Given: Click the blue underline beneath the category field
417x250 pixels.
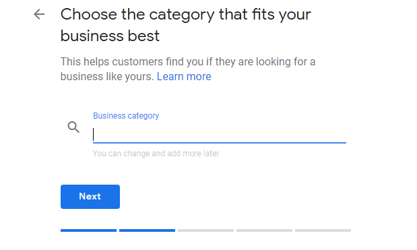Looking at the screenshot, I should [220, 143].
